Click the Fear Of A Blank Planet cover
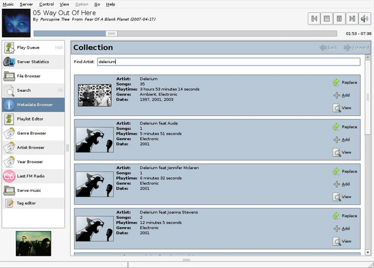This screenshot has width=374, height=268. click(x=16, y=23)
